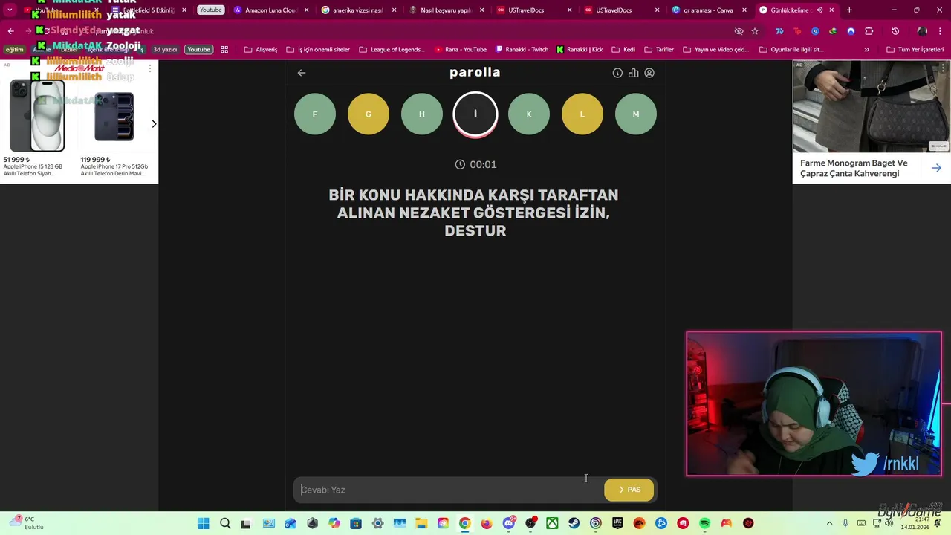Select the active letter İ circle
The width and height of the screenshot is (951, 535).
pos(475,114)
